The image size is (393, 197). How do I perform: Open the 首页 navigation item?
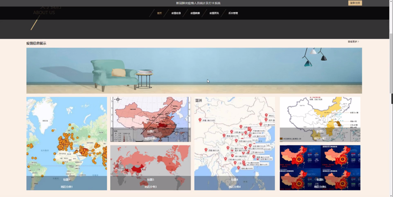159,13
